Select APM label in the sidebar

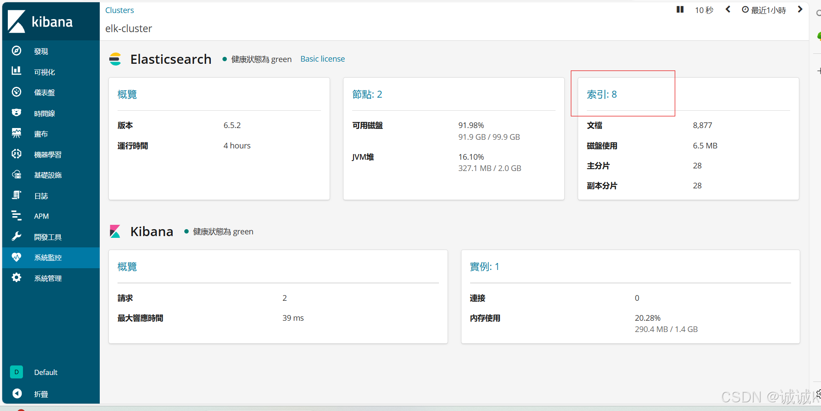pos(42,216)
